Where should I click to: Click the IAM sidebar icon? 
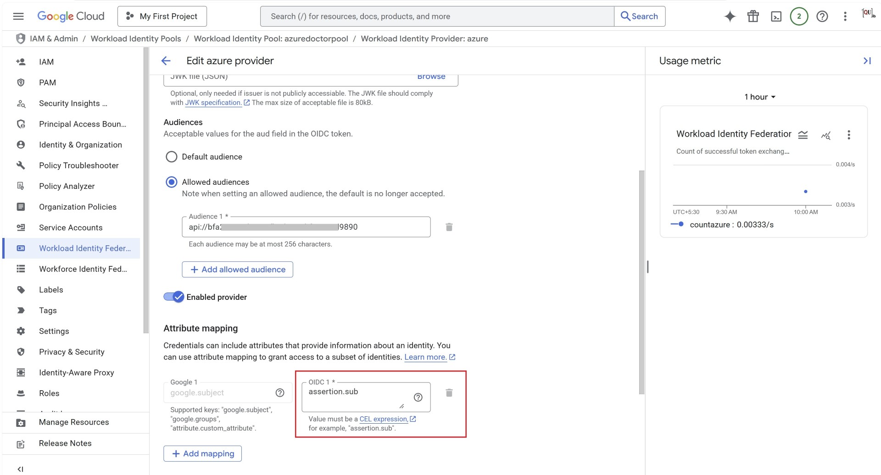click(x=21, y=62)
